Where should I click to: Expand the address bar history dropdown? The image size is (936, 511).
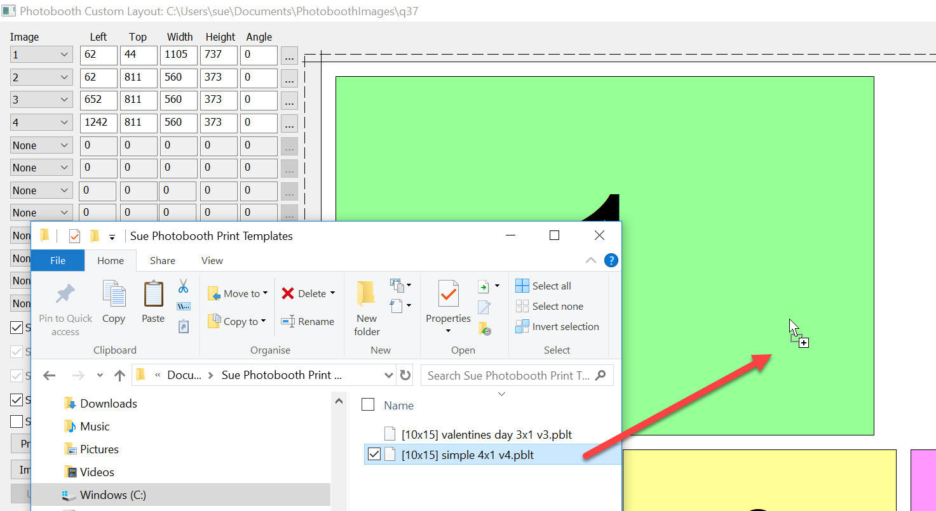[389, 375]
